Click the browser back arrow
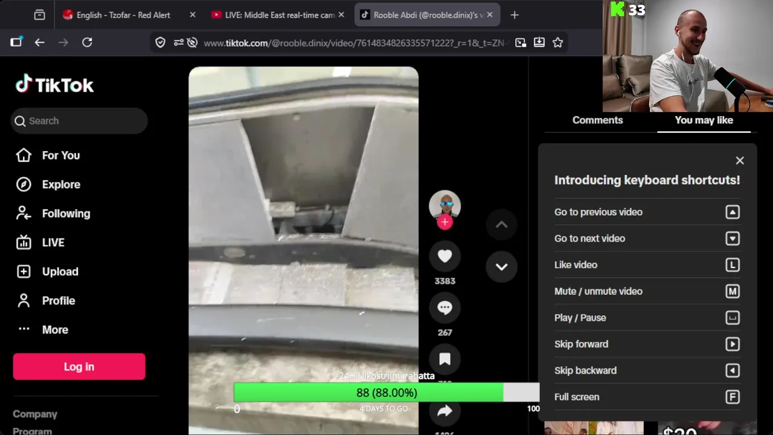773x435 pixels. click(x=39, y=42)
